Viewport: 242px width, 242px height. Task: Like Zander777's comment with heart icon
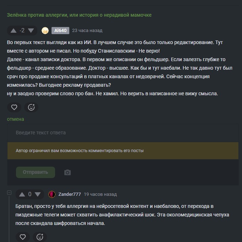(x=23, y=237)
